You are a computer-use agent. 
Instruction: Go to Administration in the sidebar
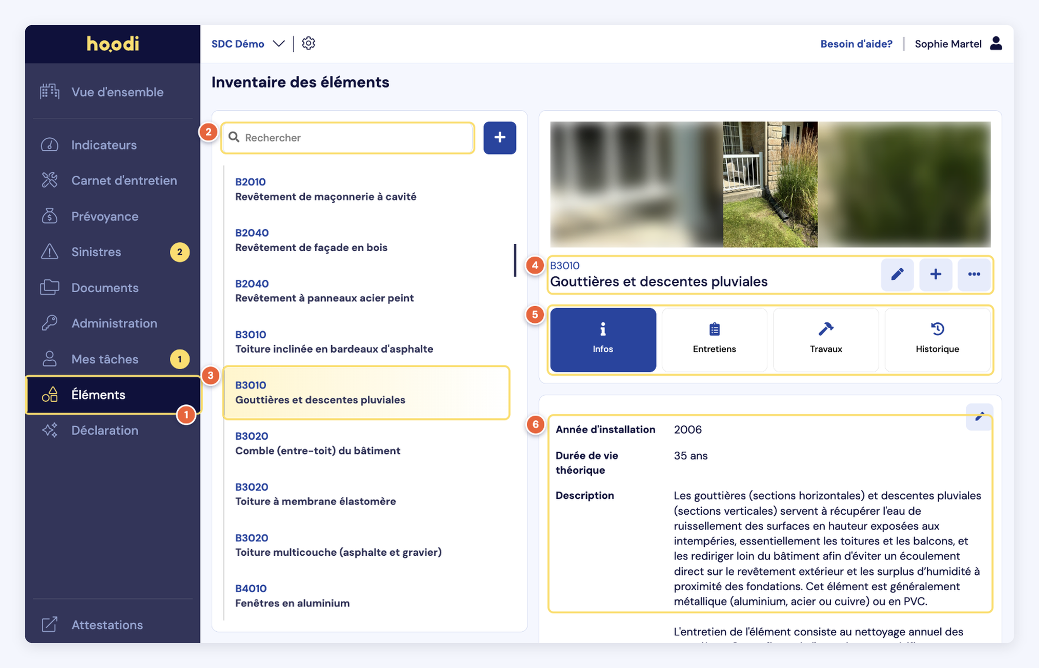[x=112, y=323]
